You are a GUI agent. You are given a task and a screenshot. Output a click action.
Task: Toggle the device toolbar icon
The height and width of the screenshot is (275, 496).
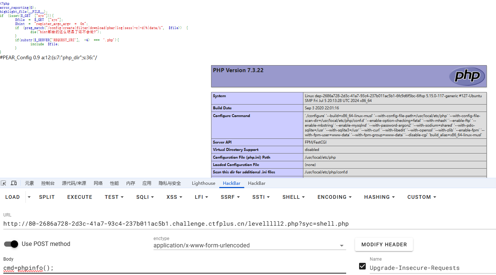pos(14,183)
